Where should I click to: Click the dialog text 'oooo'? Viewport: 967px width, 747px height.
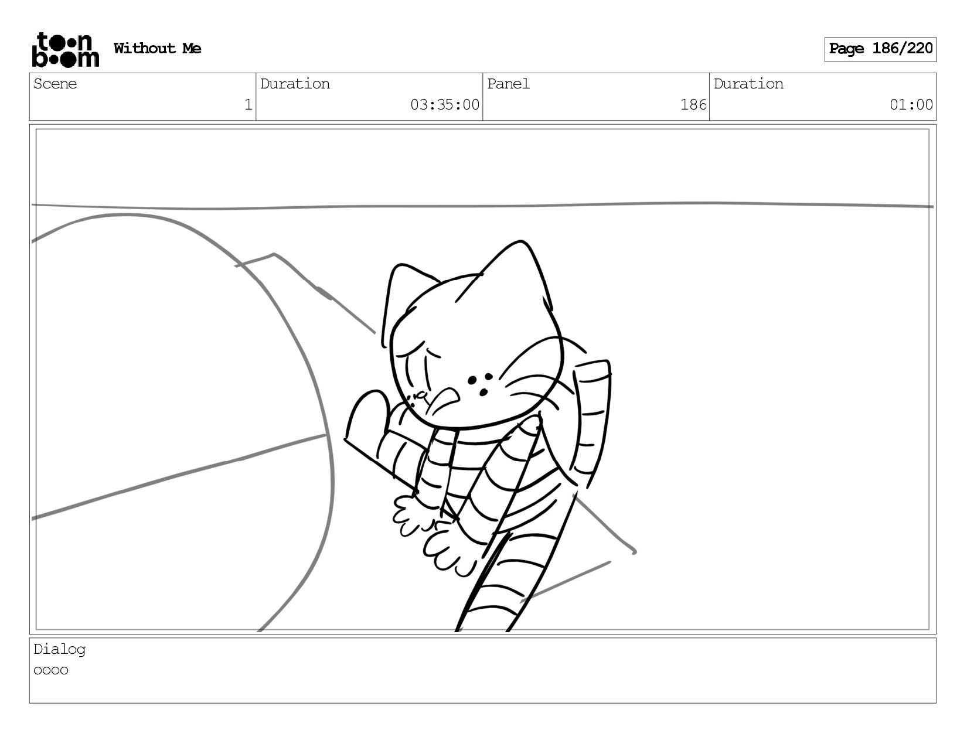pos(51,670)
